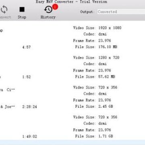Click the Stop button in the toolbar
Image resolution: width=145 pixels, height=145 pixels.
(22, 12)
